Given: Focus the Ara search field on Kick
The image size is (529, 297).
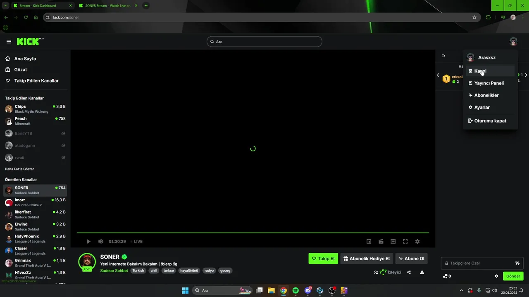Looking at the screenshot, I should (x=264, y=42).
